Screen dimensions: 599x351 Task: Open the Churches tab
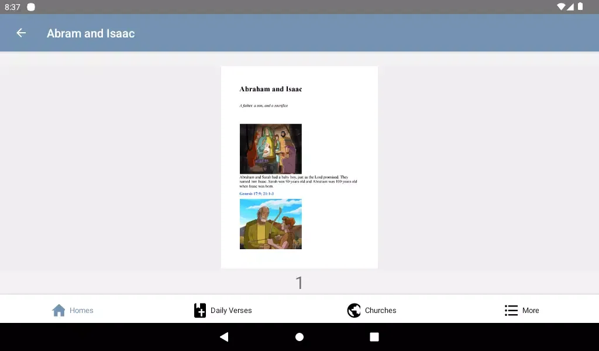point(371,310)
